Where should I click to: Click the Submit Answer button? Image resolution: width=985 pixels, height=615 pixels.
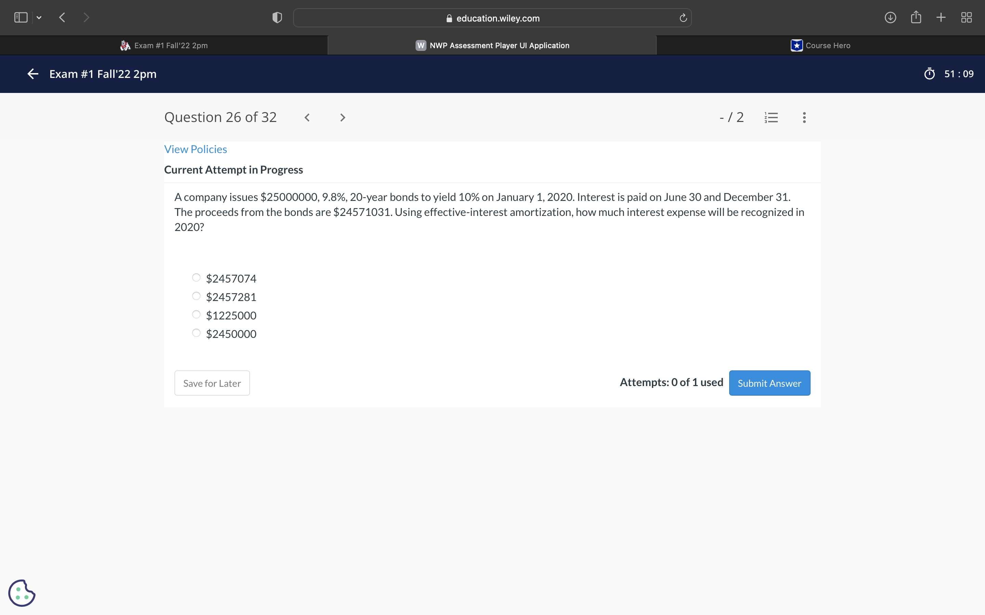tap(769, 383)
